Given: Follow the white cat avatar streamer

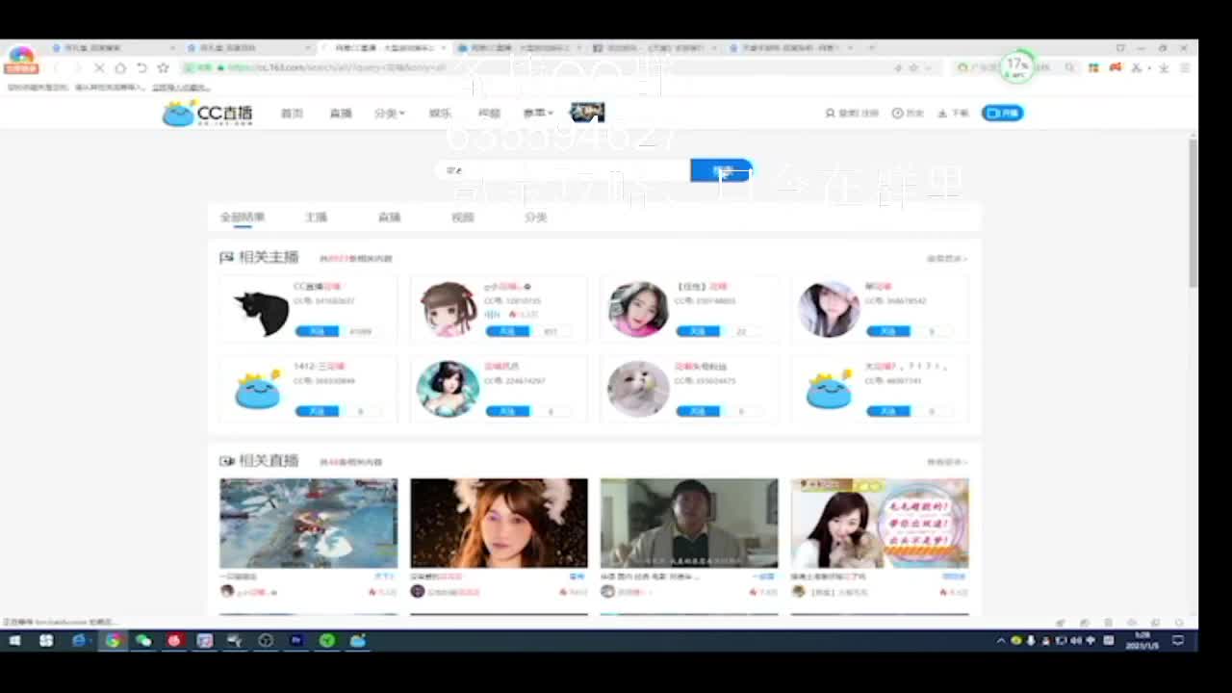Looking at the screenshot, I should click(698, 411).
